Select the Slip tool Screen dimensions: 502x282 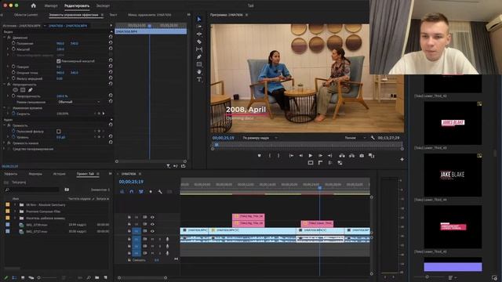(x=199, y=49)
